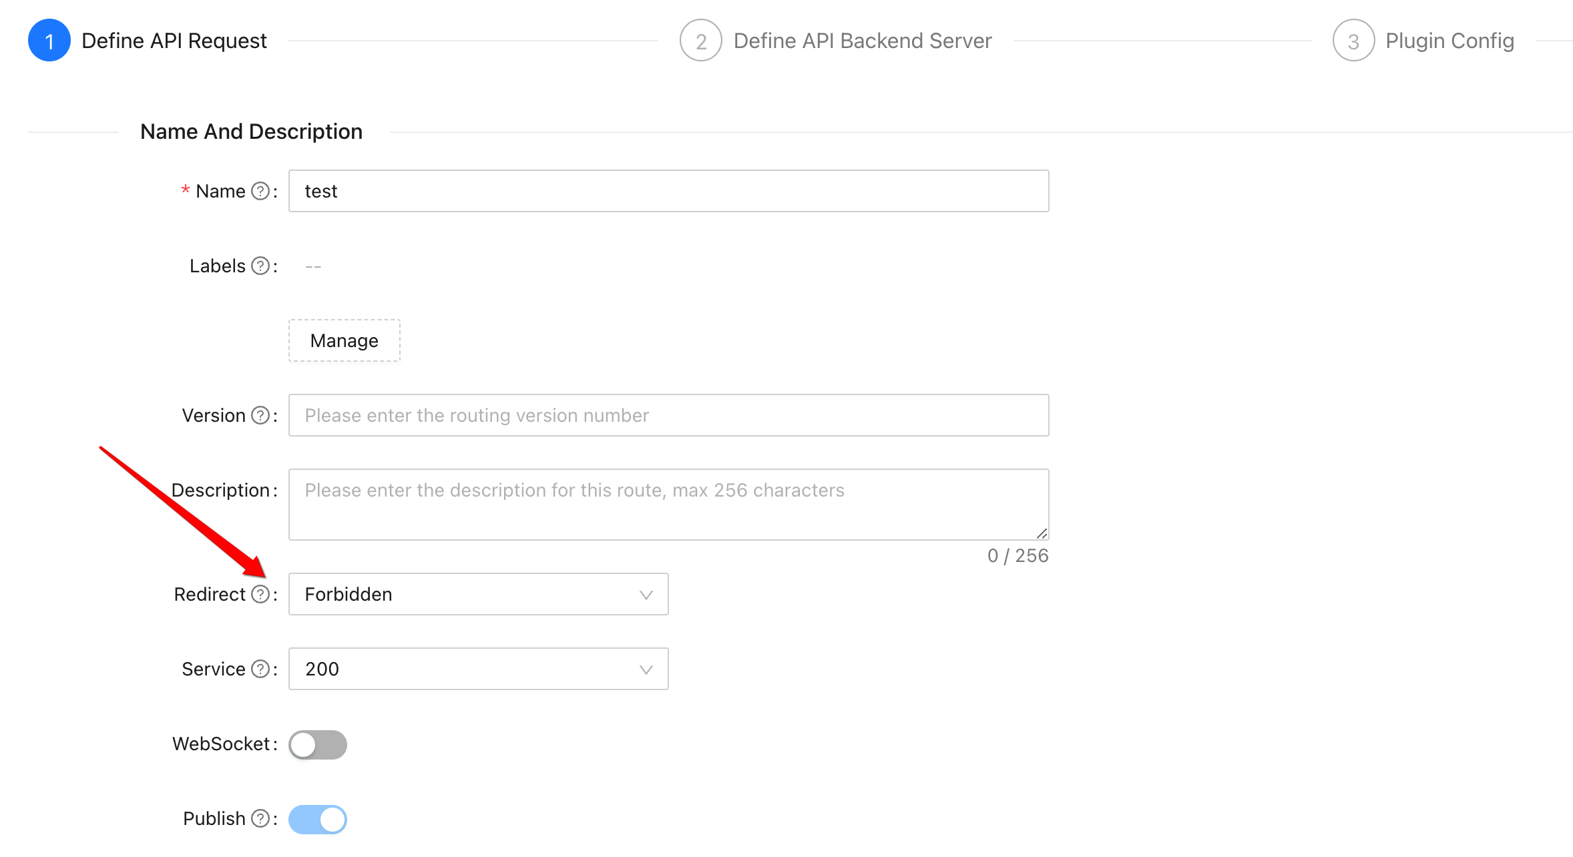1573x857 pixels.
Task: Focus the Description text area
Action: (669, 505)
